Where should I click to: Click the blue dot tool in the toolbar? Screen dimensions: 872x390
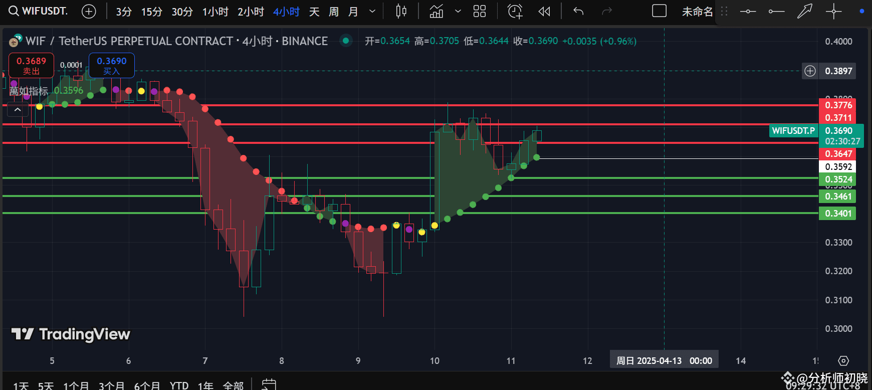[x=861, y=11]
